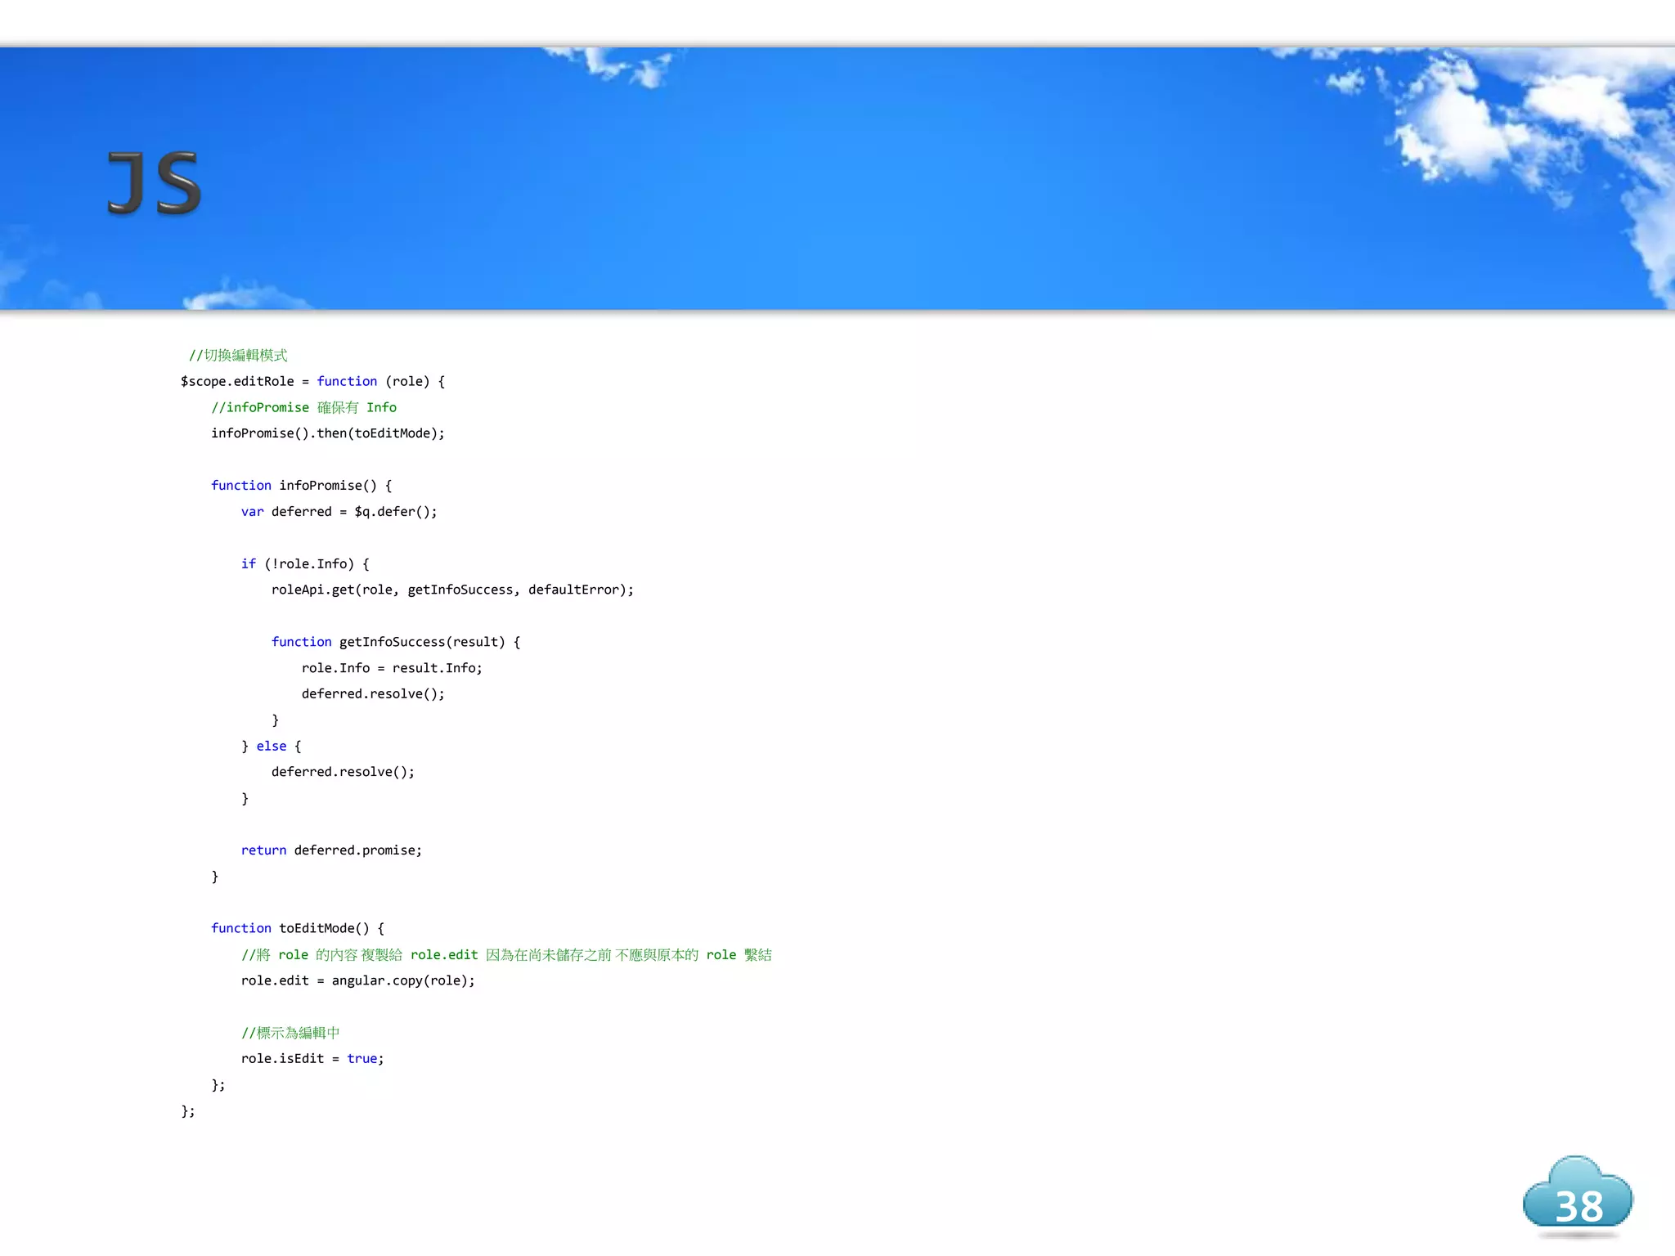1675x1256 pixels.
Task: Click the function infoPromise() declaration
Action: [x=302, y=486]
